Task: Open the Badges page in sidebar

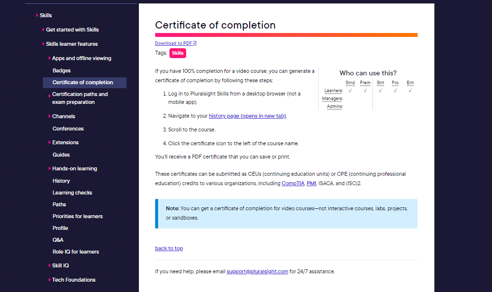Action: click(x=62, y=70)
